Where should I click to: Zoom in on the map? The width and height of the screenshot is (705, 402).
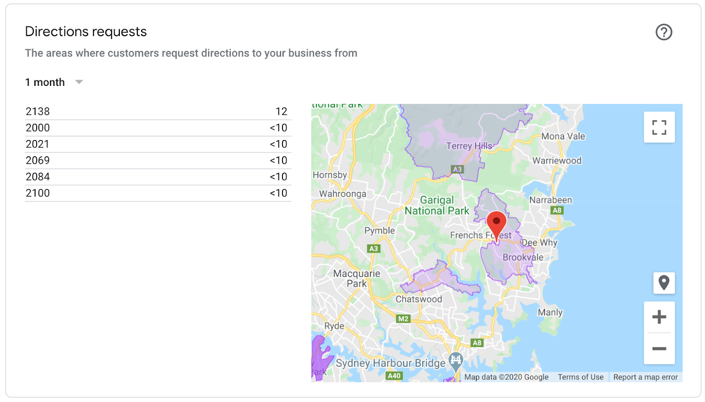(659, 317)
